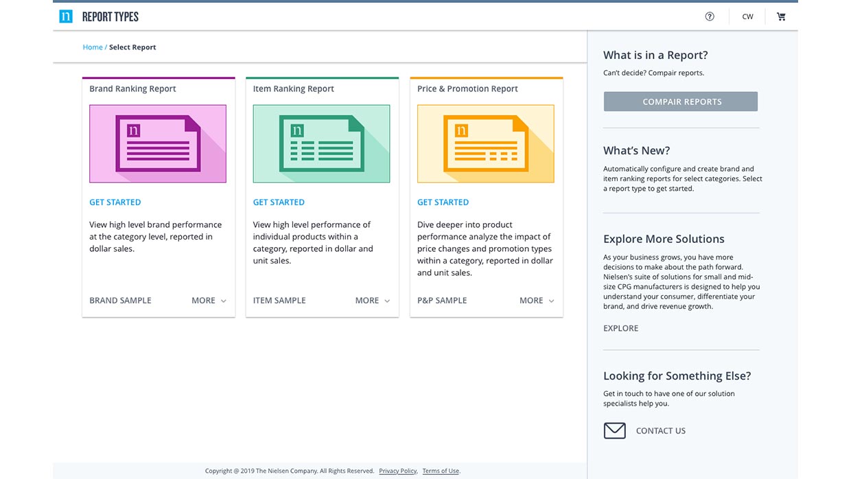Screen dimensions: 851x479
Task: Click the Nielsen logo icon
Action: (x=66, y=16)
